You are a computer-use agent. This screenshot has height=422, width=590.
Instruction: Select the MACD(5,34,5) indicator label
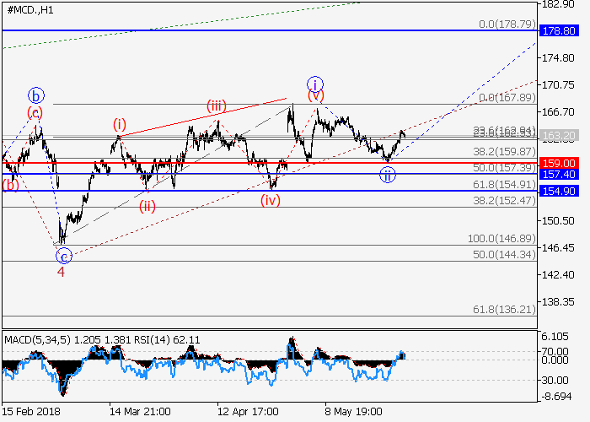[x=40, y=339]
